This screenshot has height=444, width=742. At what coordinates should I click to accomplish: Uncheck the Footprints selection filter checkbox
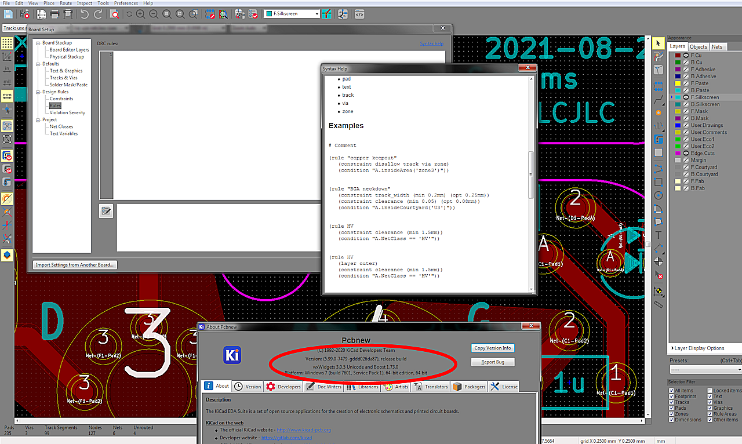coord(671,396)
